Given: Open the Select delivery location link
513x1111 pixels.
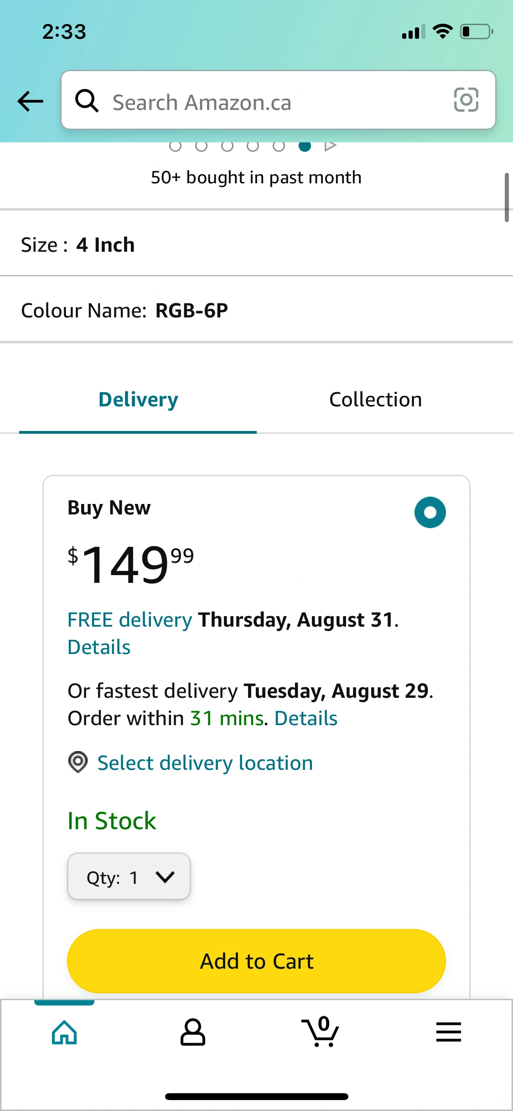Looking at the screenshot, I should pos(205,763).
